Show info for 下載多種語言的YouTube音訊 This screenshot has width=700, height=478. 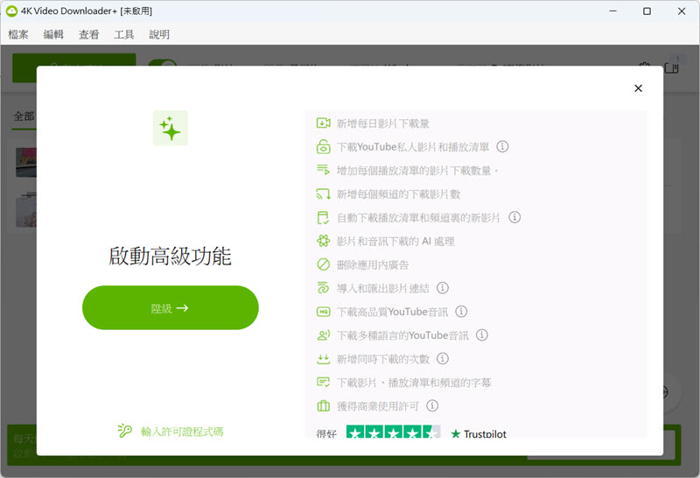482,334
